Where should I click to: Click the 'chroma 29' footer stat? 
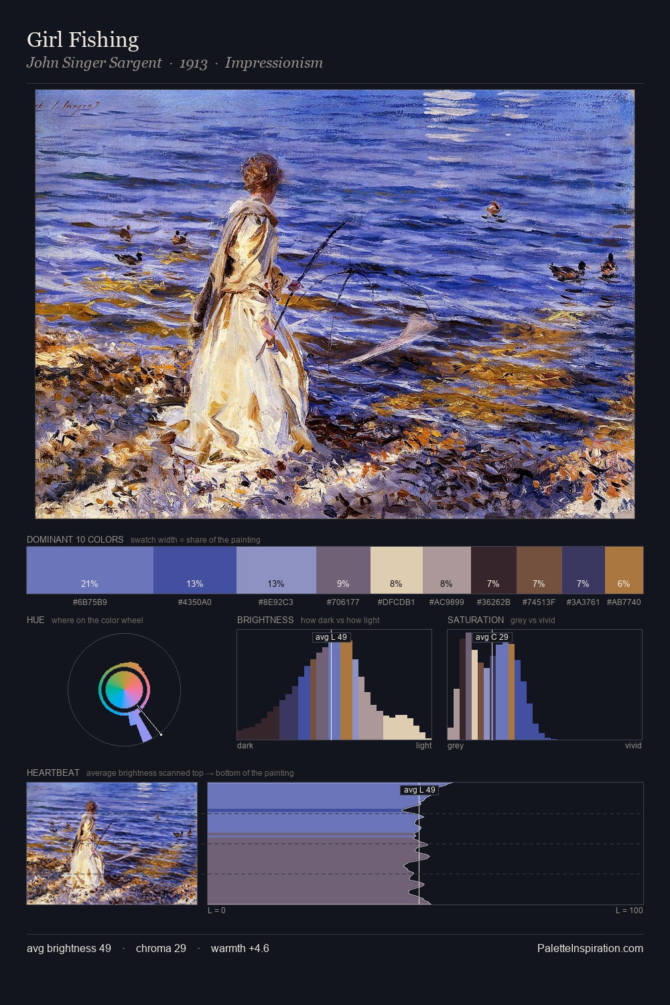(x=161, y=948)
